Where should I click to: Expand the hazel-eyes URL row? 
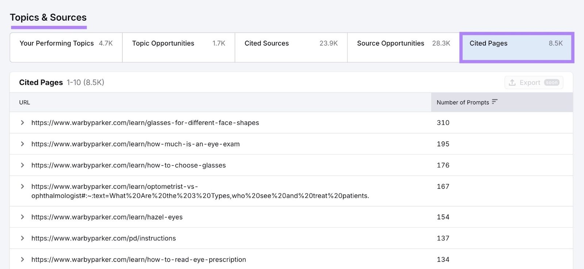click(22, 217)
